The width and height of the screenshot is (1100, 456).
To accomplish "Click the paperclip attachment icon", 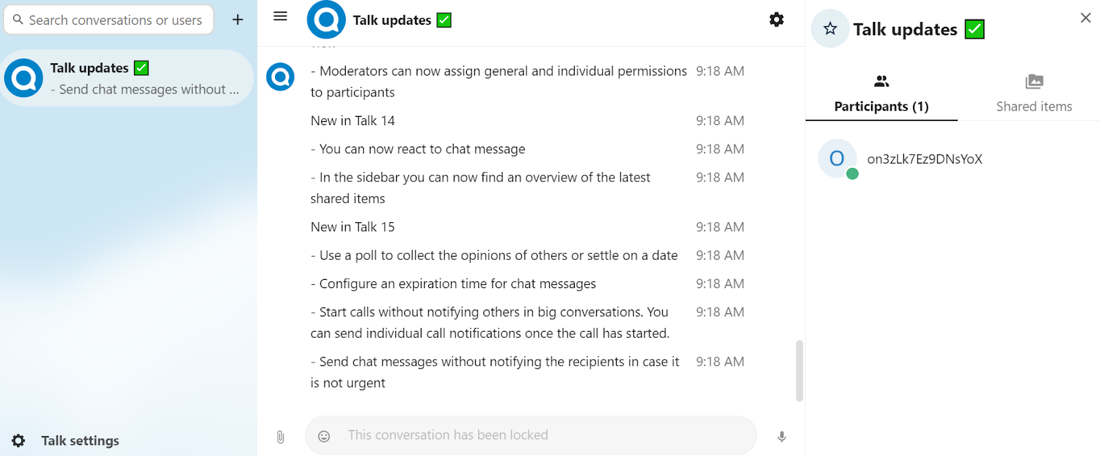I will coord(280,437).
